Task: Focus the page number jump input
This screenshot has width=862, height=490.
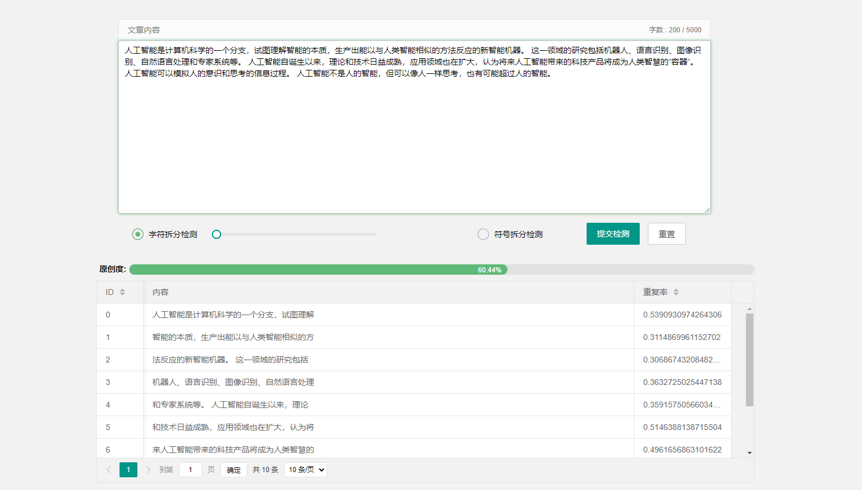Action: 191,470
